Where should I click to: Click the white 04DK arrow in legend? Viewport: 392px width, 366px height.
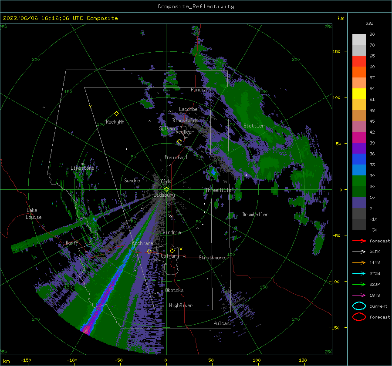(x=359, y=252)
